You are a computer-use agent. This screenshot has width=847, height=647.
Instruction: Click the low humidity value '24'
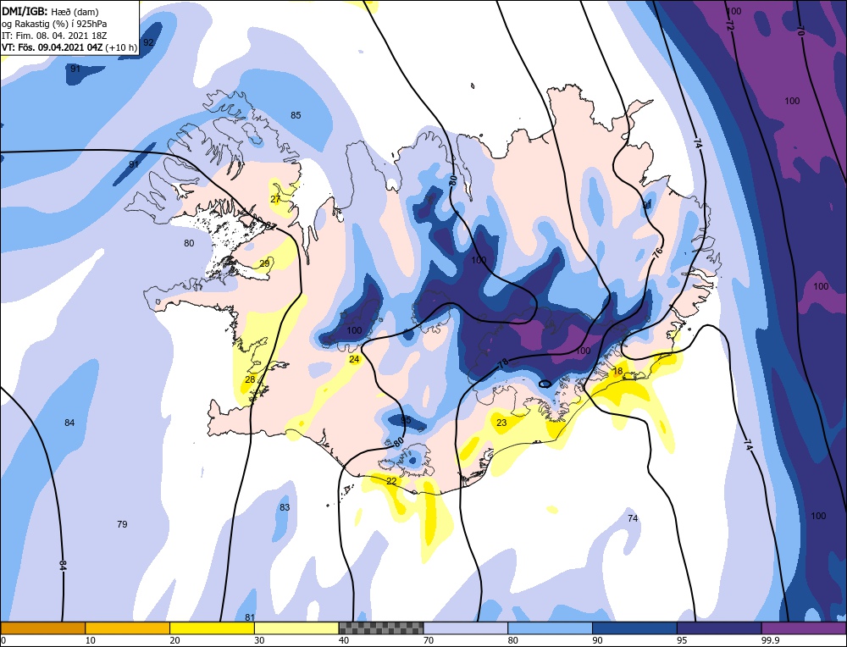point(354,360)
